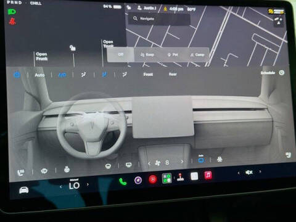Image resolution: width=296 pixels, height=222 pixels.
Task: Toggle bioweapon defense mode icon
Action: (220, 159)
